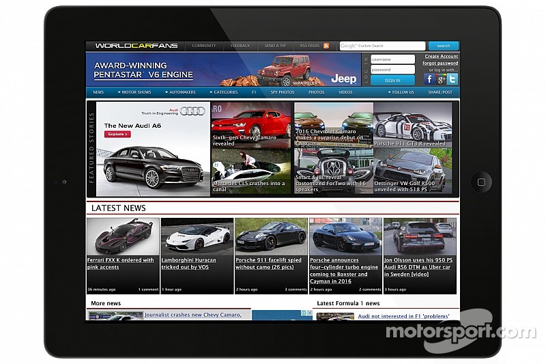Focus the username input field
The height and width of the screenshot is (364, 546).
tap(392, 59)
